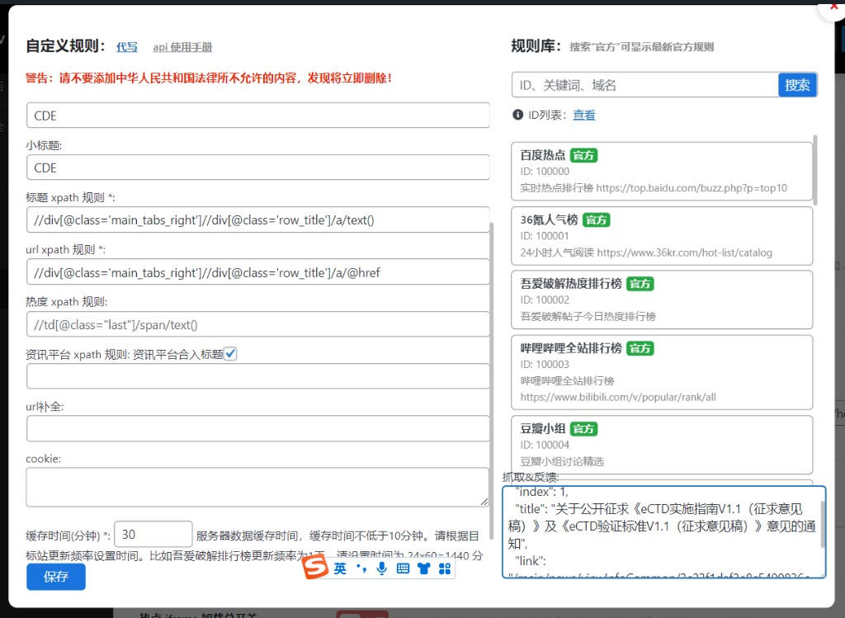The image size is (845, 618).
Task: Click the 官方 badge on 豆瓣小组
Action: [583, 429]
